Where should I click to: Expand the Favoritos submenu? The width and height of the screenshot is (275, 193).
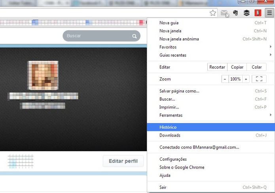(211, 47)
